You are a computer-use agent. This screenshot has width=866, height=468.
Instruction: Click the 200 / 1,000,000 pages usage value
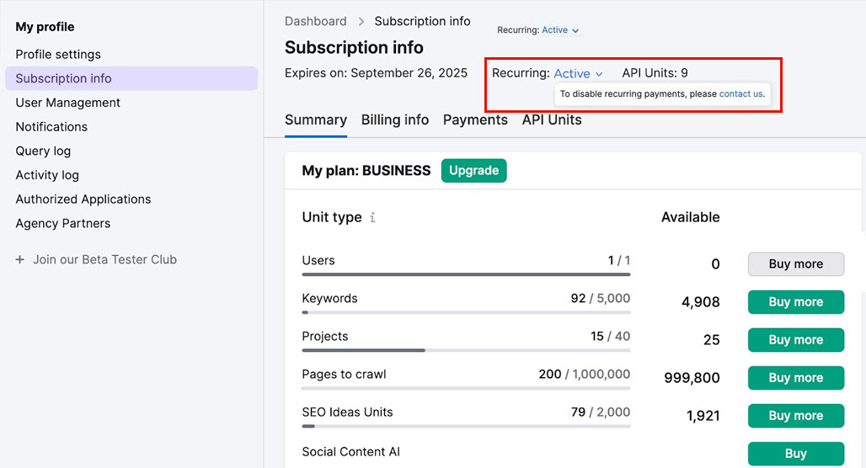pyautogui.click(x=585, y=375)
